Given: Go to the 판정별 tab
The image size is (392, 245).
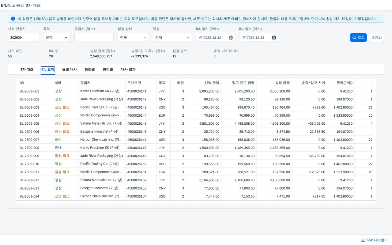Looking at the screenshot, I should [108, 70].
